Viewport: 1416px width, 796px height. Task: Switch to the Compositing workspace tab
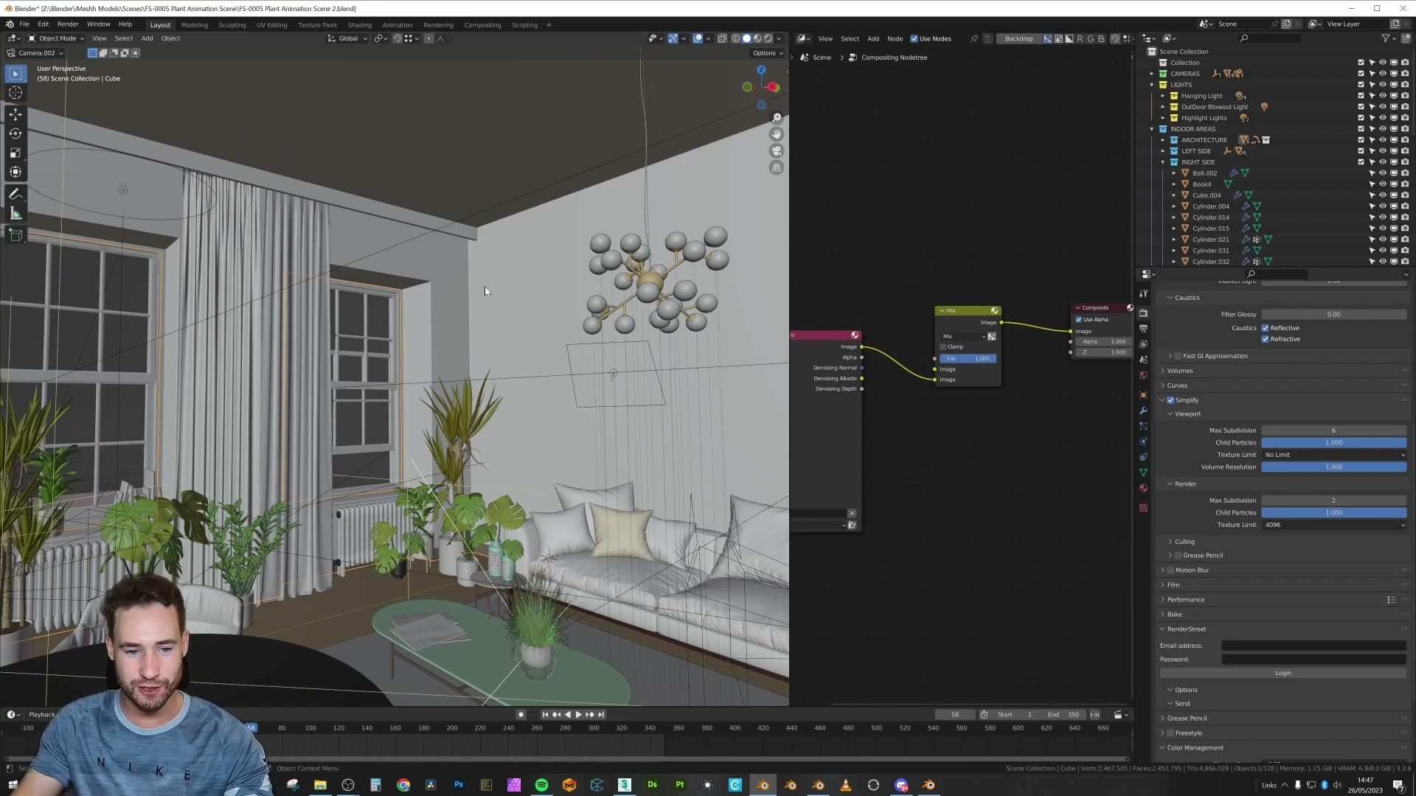click(x=482, y=25)
